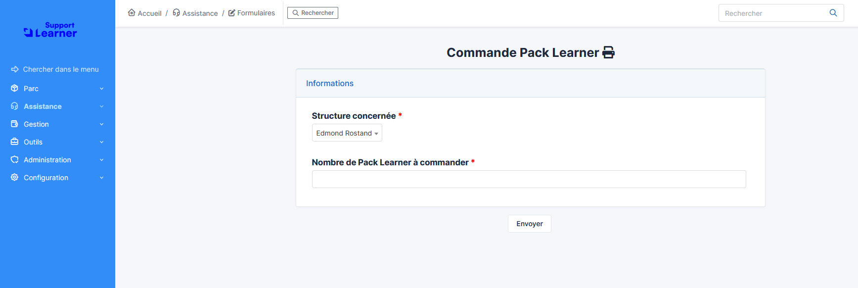Open the Administration sidebar menu

pos(57,160)
